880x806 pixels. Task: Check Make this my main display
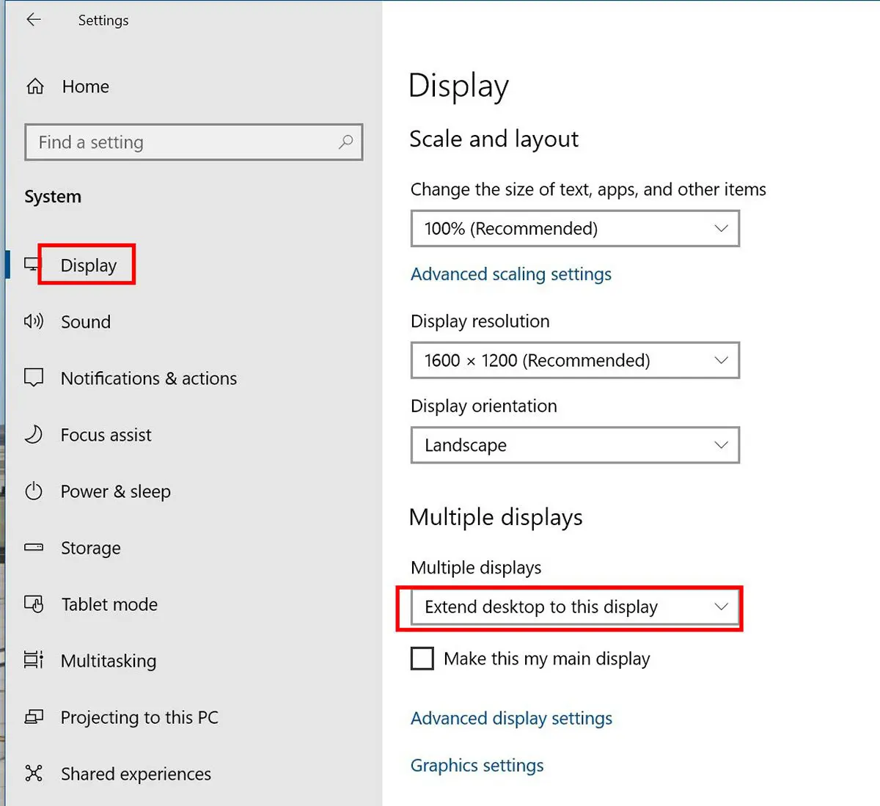(x=422, y=659)
